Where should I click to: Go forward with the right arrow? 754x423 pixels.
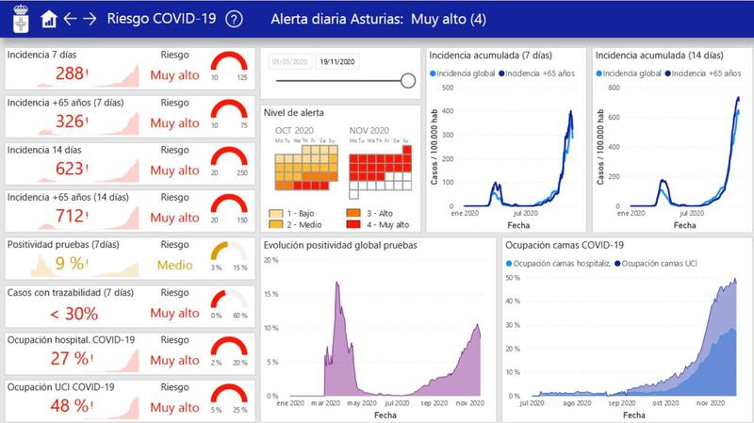tap(90, 19)
